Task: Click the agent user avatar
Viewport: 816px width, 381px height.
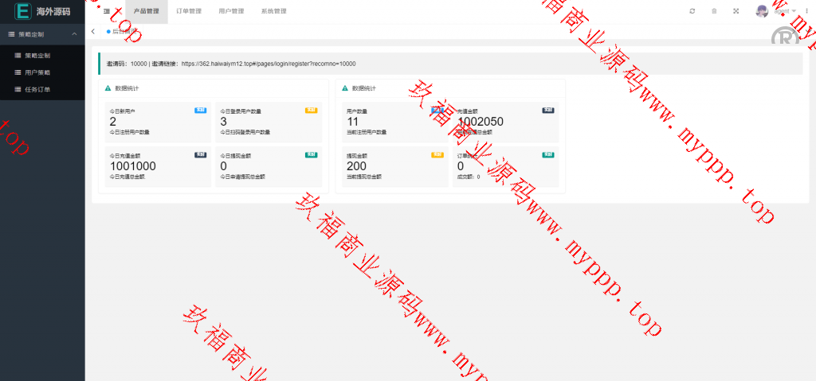Action: click(762, 11)
